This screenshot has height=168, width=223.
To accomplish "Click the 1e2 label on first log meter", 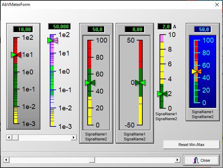I will coord(28,37).
